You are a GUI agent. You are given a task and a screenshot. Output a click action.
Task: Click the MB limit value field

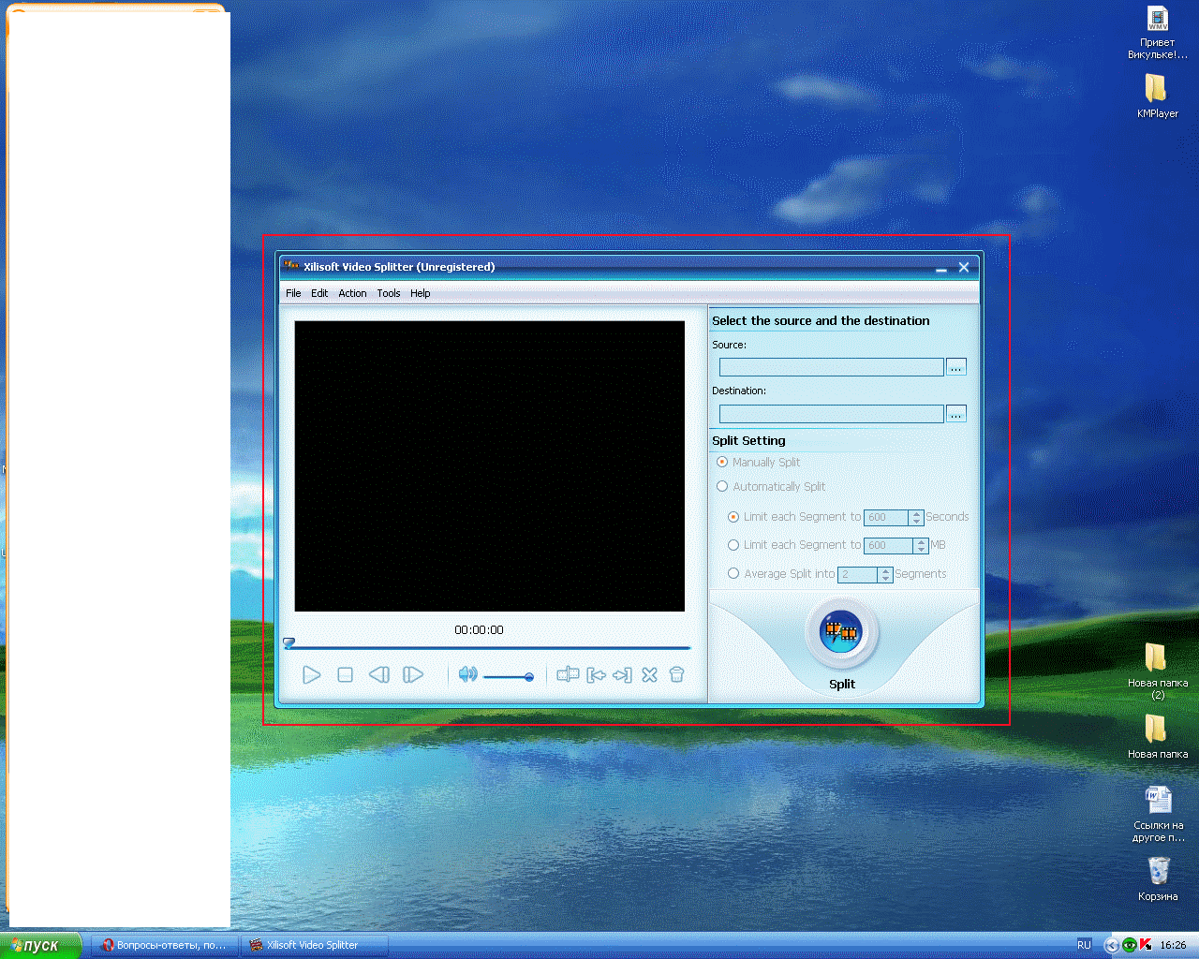[889, 545]
